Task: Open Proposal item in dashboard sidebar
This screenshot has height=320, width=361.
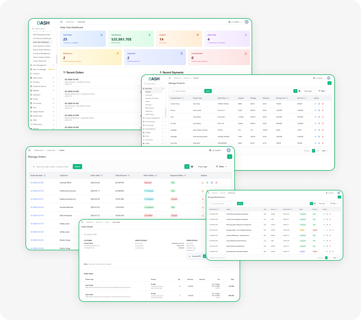Action: click(36, 74)
